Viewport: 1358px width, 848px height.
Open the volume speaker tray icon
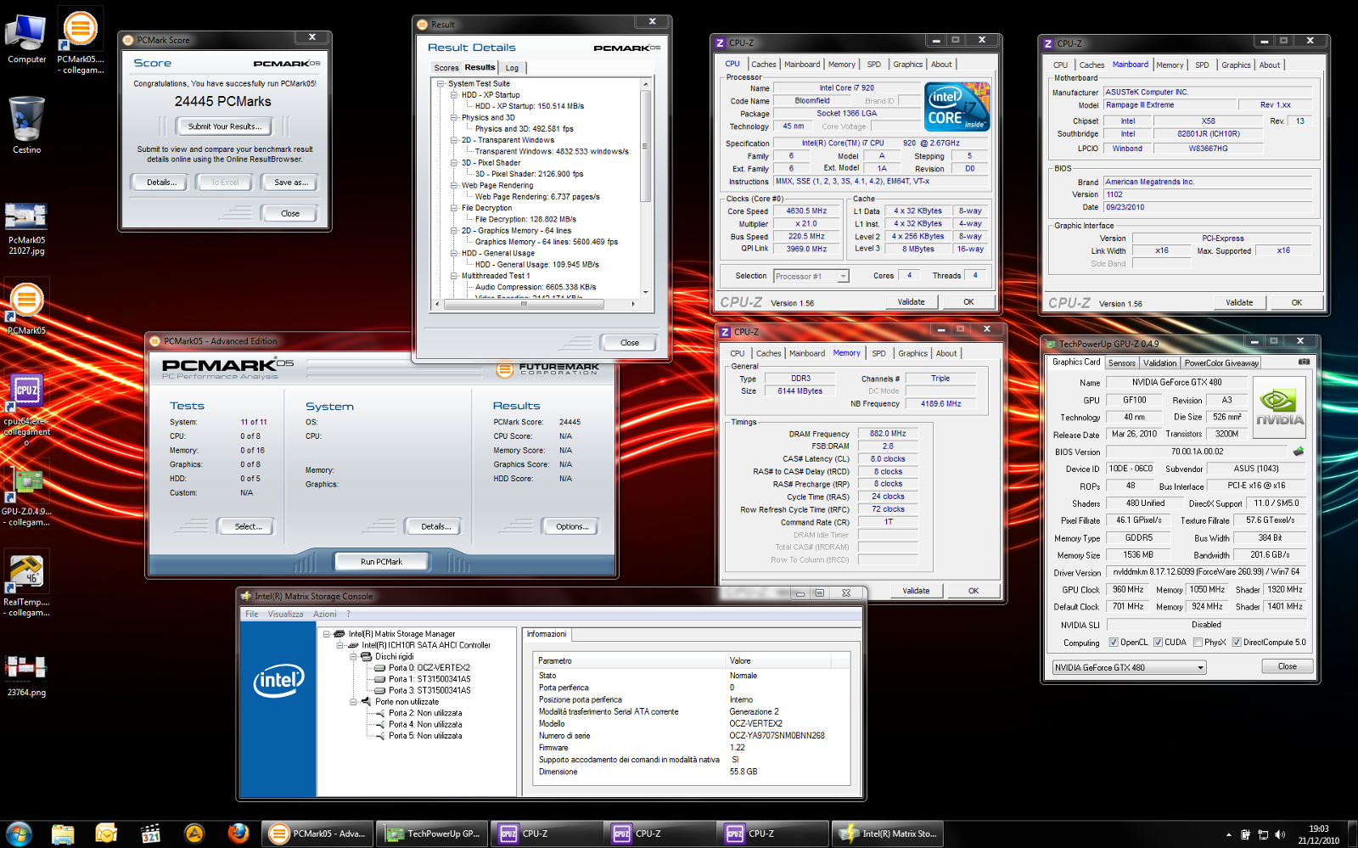click(x=1280, y=834)
